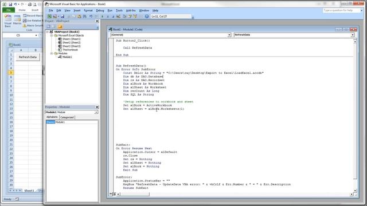Toggle Folders icon in Project panel

pos(60,26)
